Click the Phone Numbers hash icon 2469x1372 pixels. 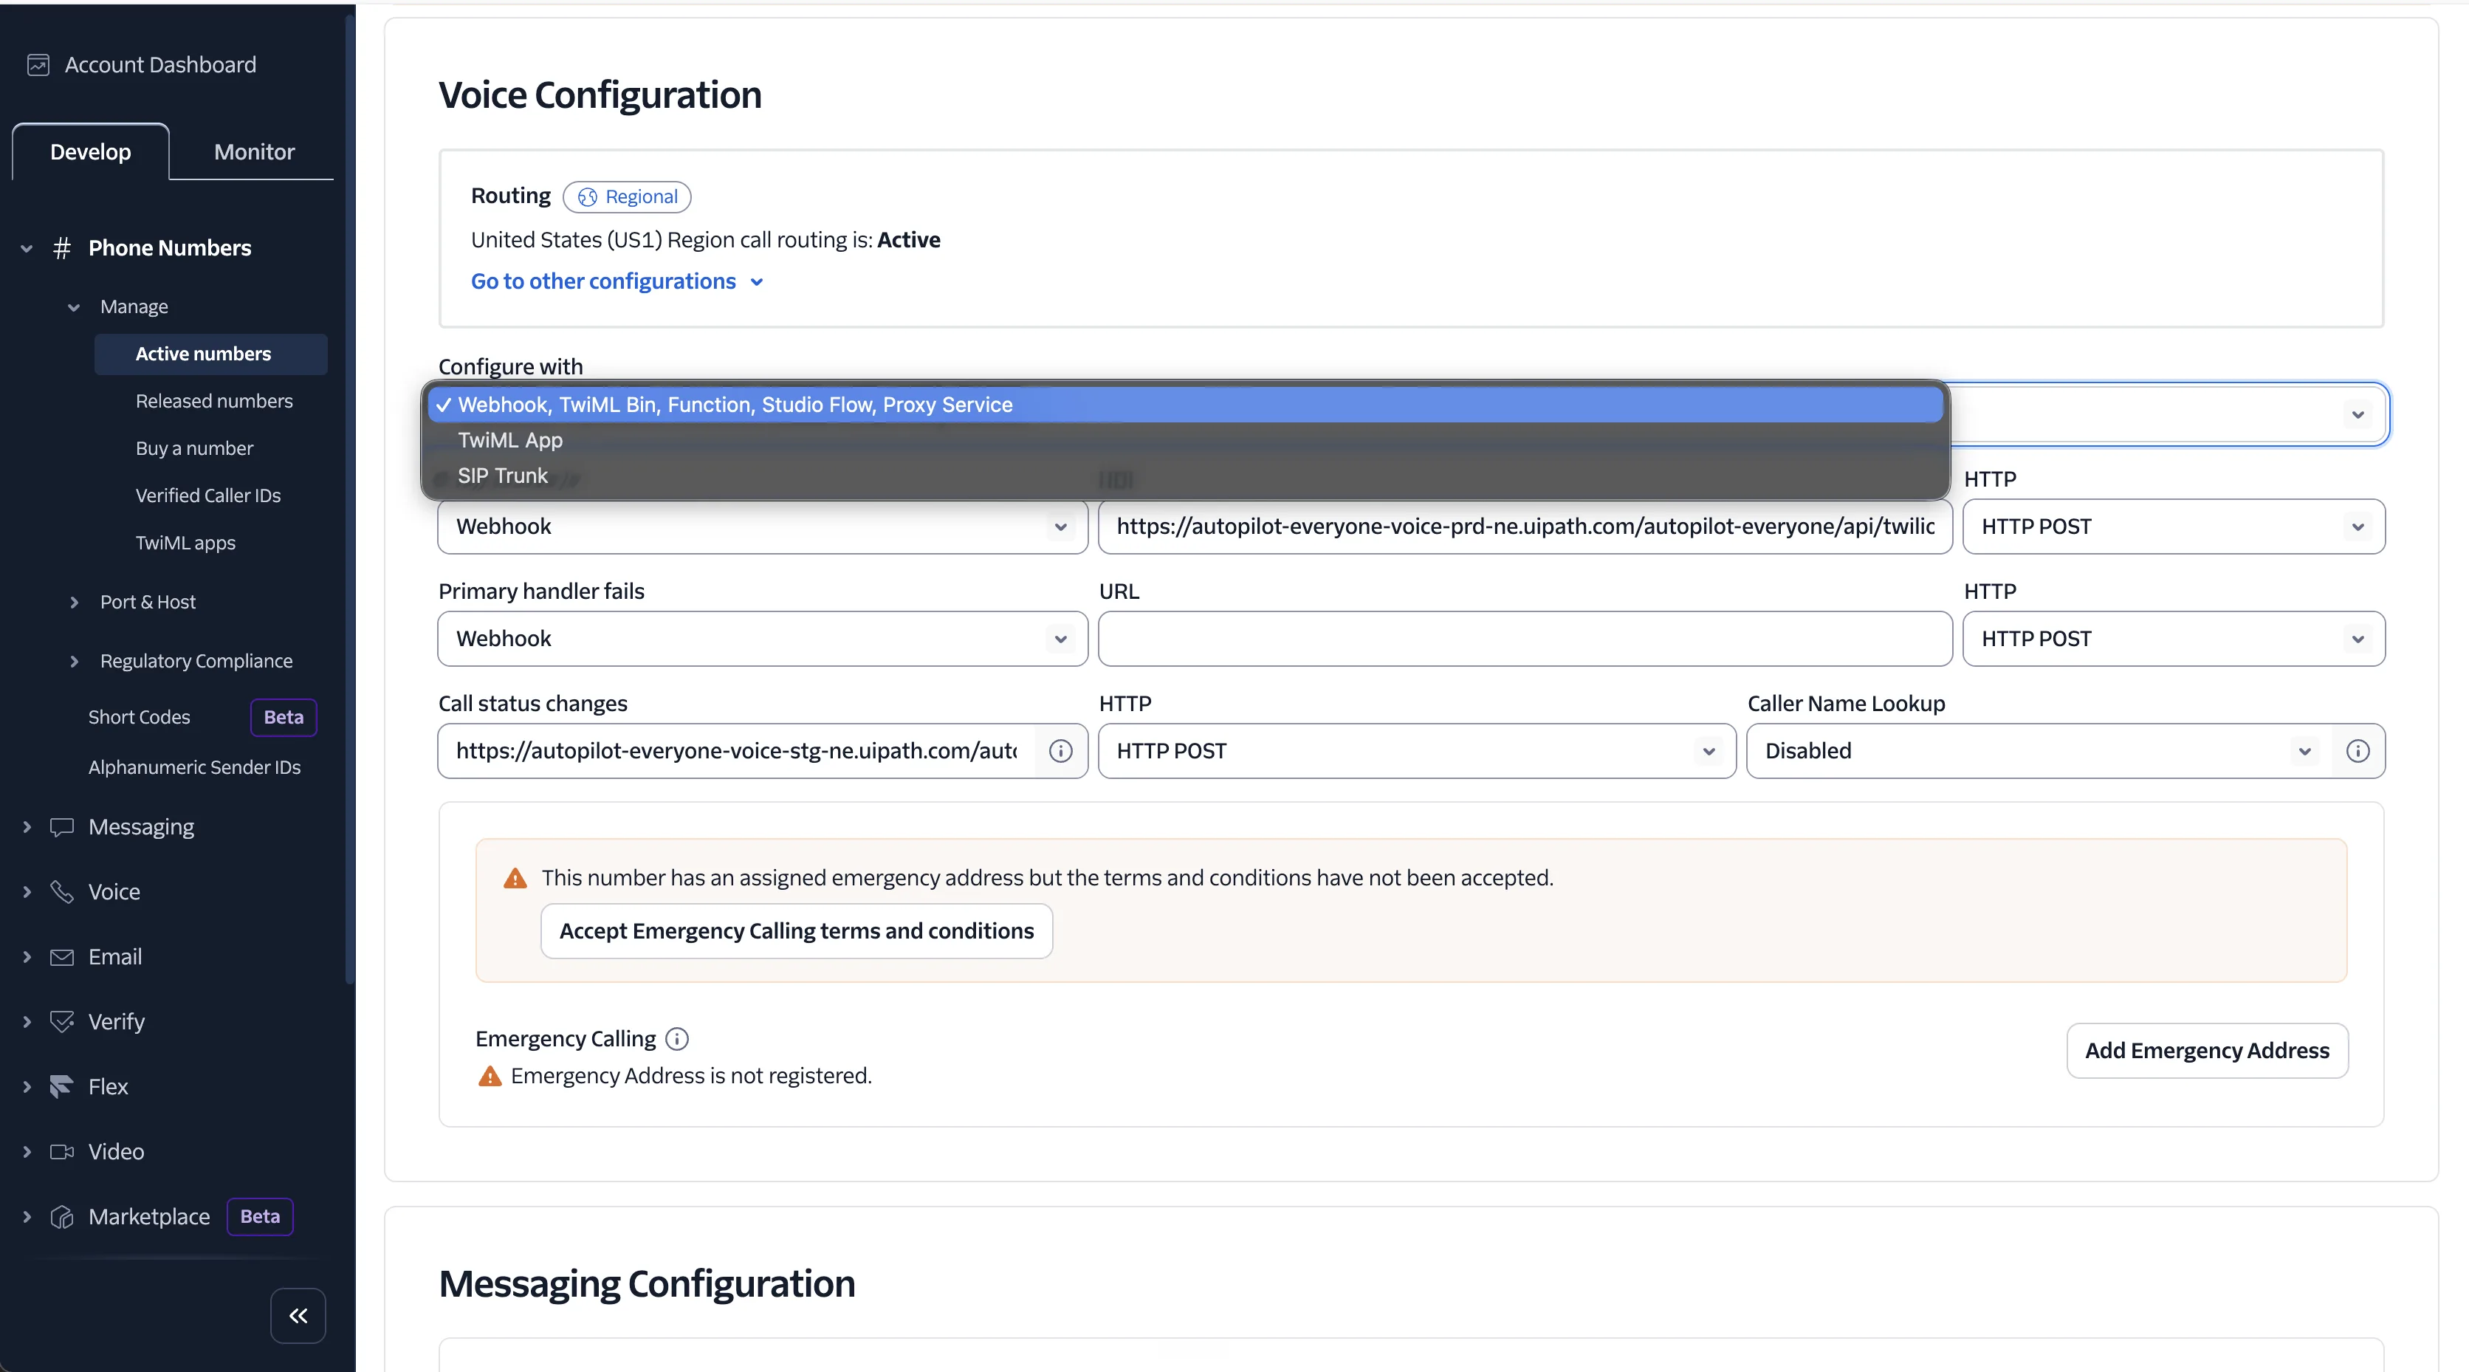click(62, 248)
